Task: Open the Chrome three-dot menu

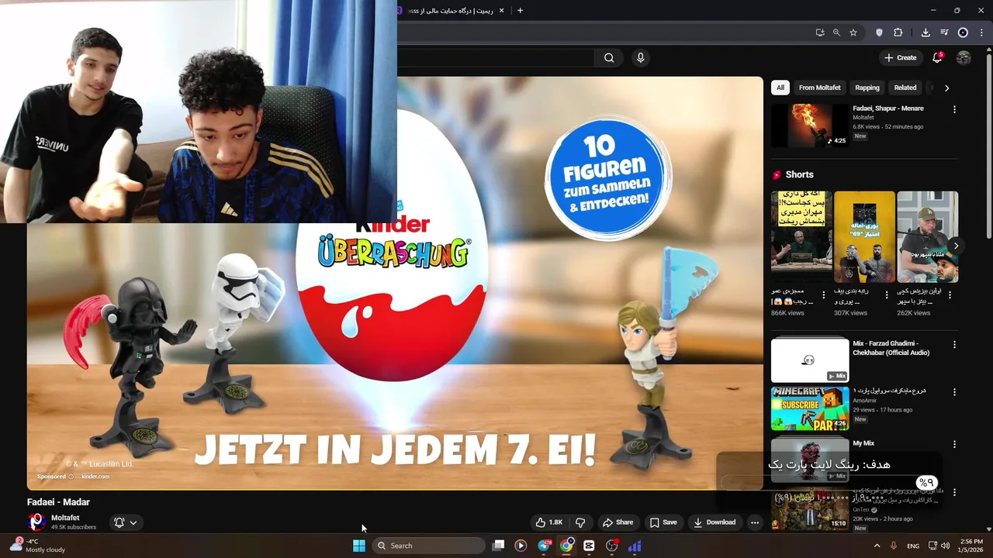Action: point(981,33)
